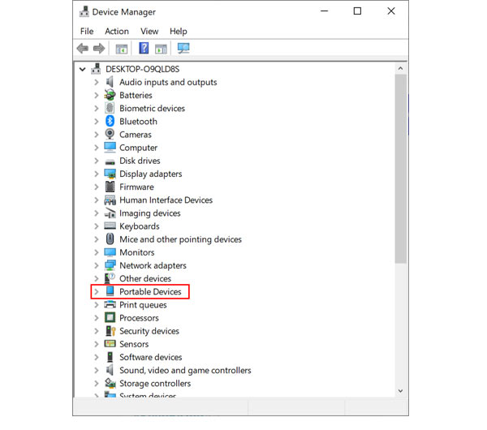Select Mice and other pointing devices

(180, 239)
